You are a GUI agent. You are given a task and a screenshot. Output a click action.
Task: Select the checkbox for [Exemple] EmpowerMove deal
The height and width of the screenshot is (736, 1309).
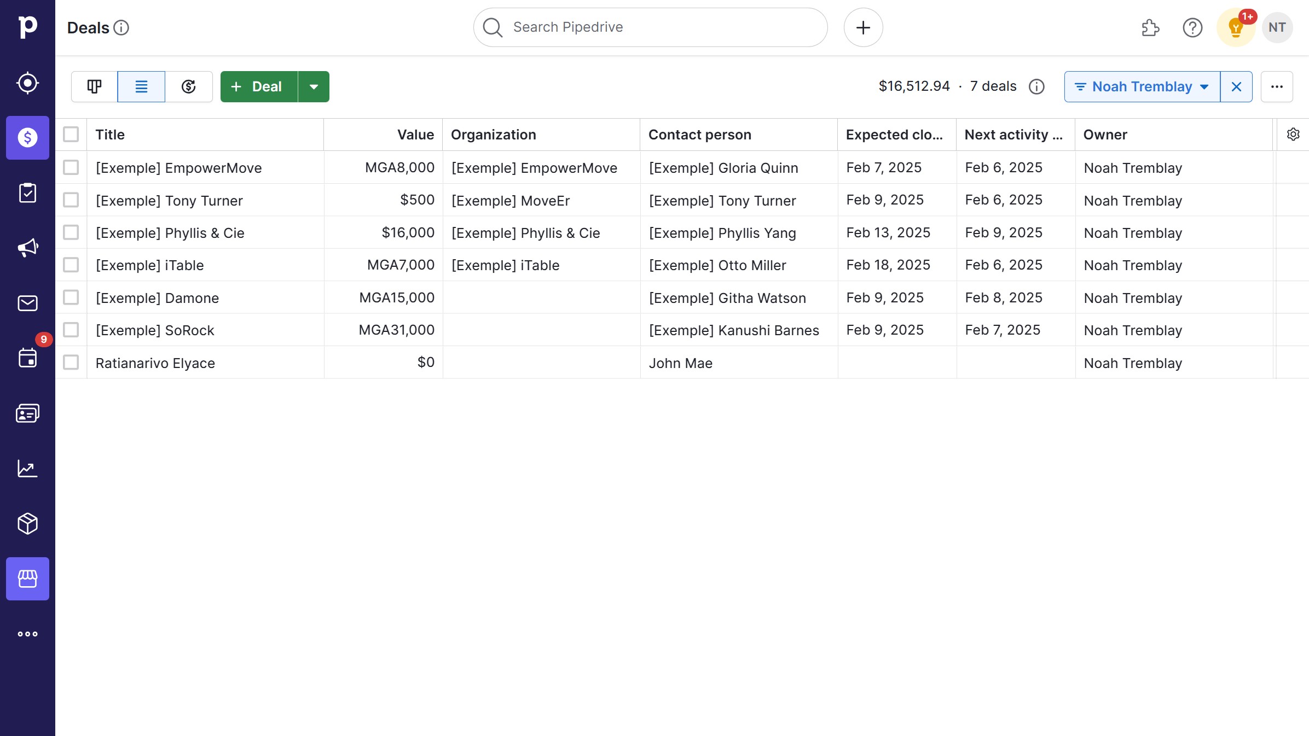71,167
